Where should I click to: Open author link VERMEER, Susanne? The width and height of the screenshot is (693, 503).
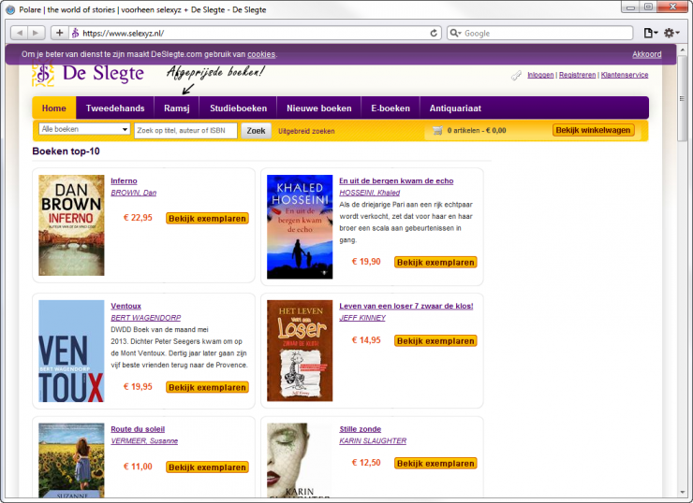(144, 440)
